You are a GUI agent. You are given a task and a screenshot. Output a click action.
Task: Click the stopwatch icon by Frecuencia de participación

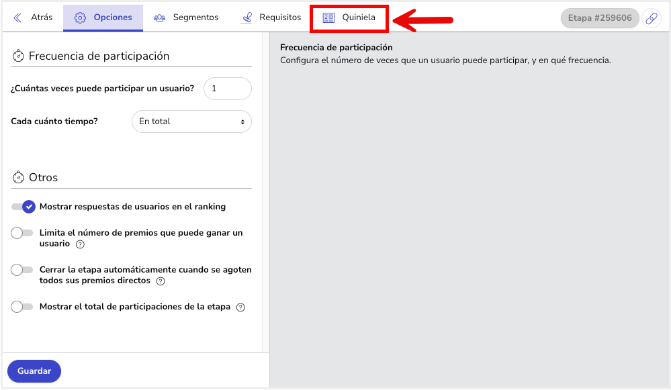coord(18,56)
